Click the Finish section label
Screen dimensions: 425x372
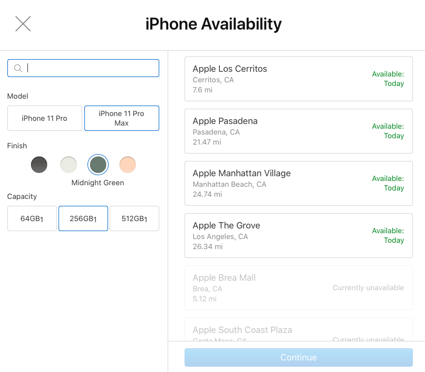pos(17,146)
